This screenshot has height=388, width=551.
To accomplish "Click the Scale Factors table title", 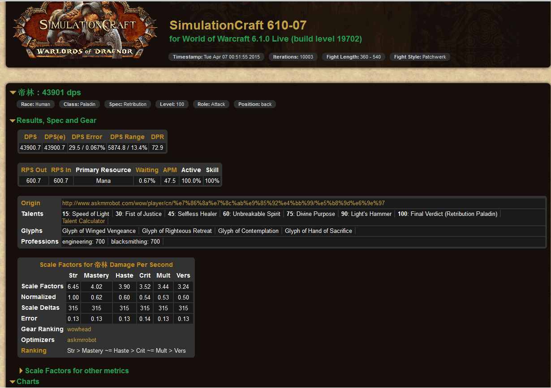I will (x=106, y=265).
